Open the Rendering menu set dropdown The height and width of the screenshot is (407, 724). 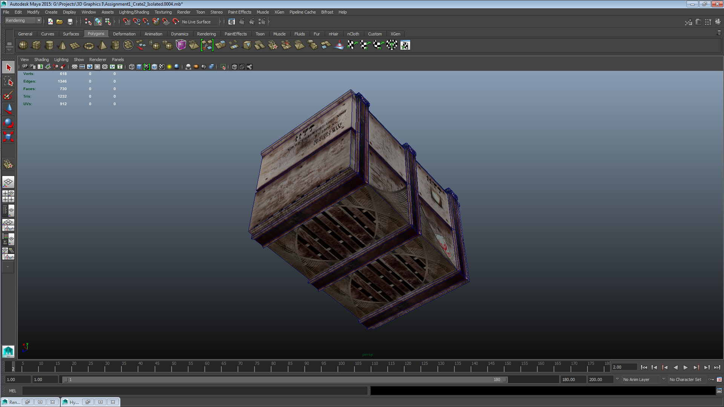[x=23, y=20]
